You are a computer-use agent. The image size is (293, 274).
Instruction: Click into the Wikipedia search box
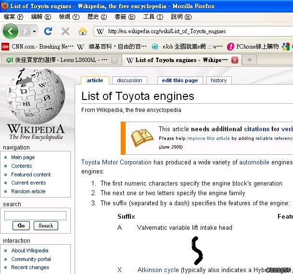[35, 215]
